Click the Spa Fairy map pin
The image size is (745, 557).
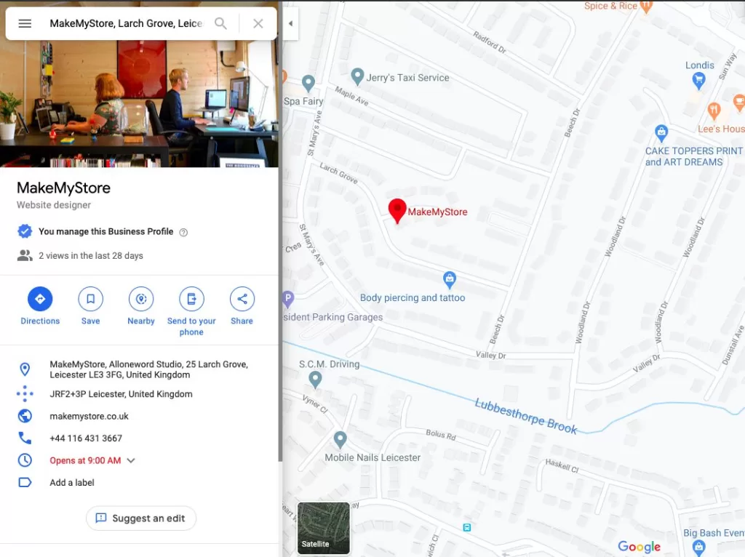click(x=308, y=84)
